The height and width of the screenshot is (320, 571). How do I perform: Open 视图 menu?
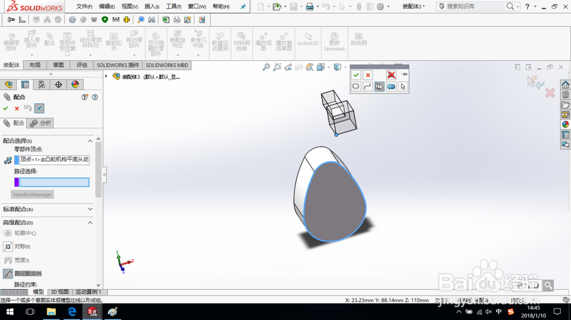pyautogui.click(x=129, y=6)
